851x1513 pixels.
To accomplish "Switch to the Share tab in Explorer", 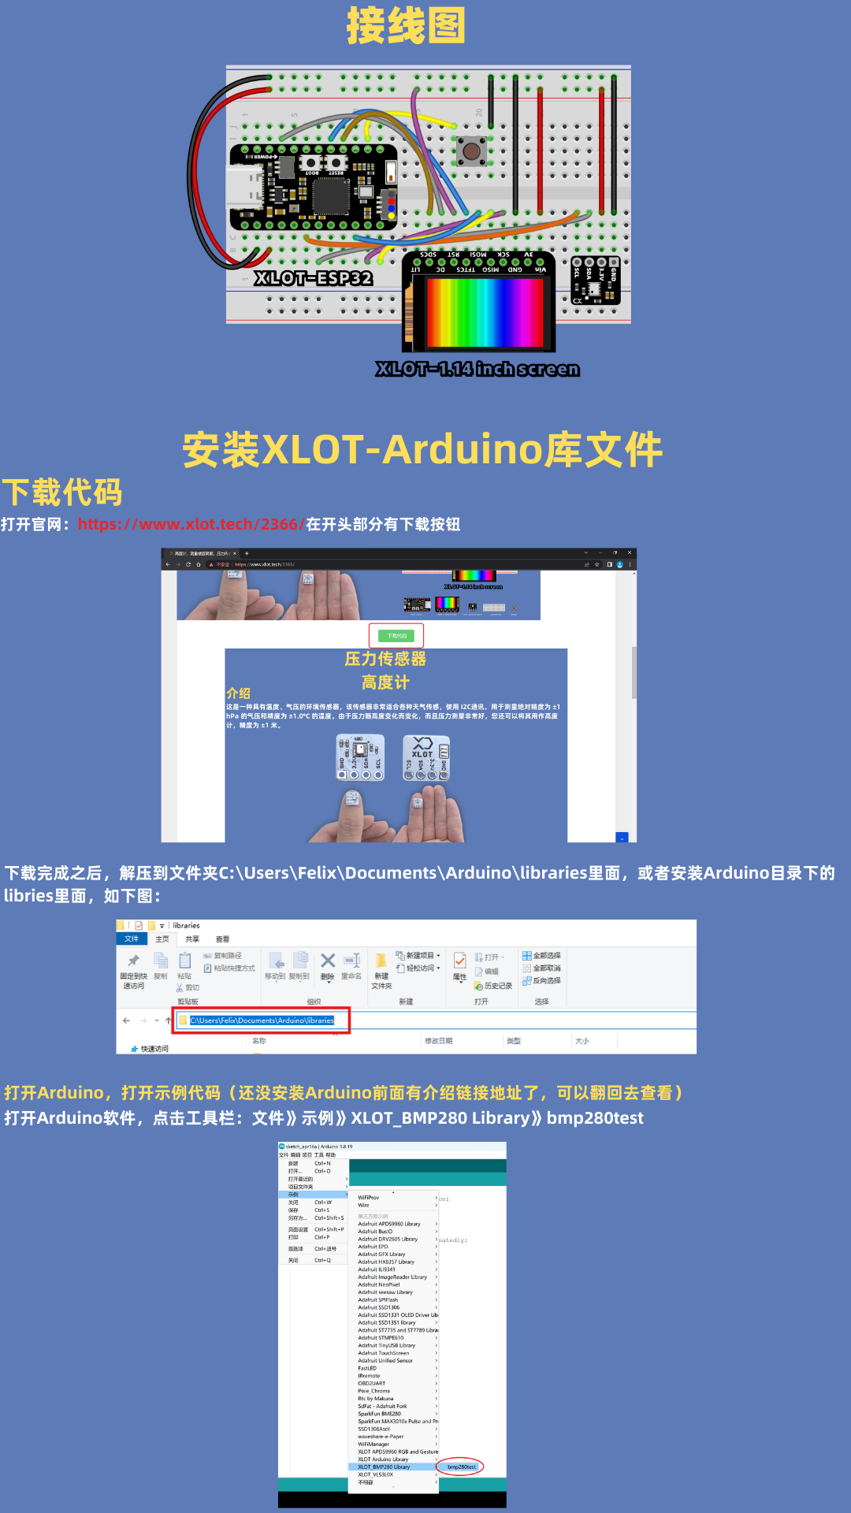I will [x=192, y=939].
